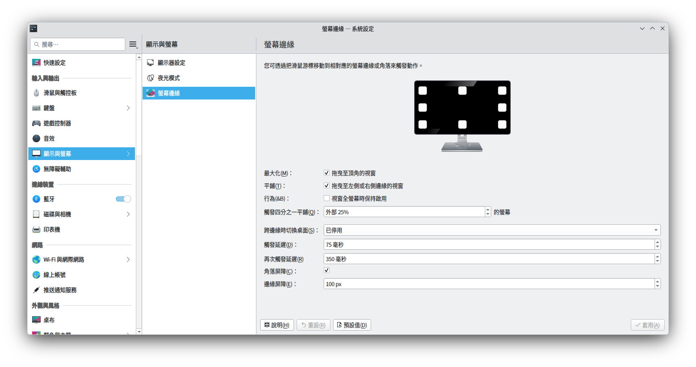The image size is (696, 367).
Task: Click the 套用(A) apply button
Action: pyautogui.click(x=647, y=325)
